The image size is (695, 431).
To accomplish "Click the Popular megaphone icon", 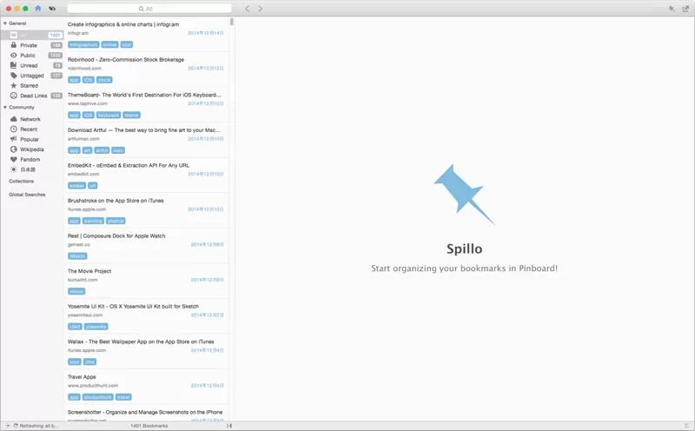I will 14,139.
